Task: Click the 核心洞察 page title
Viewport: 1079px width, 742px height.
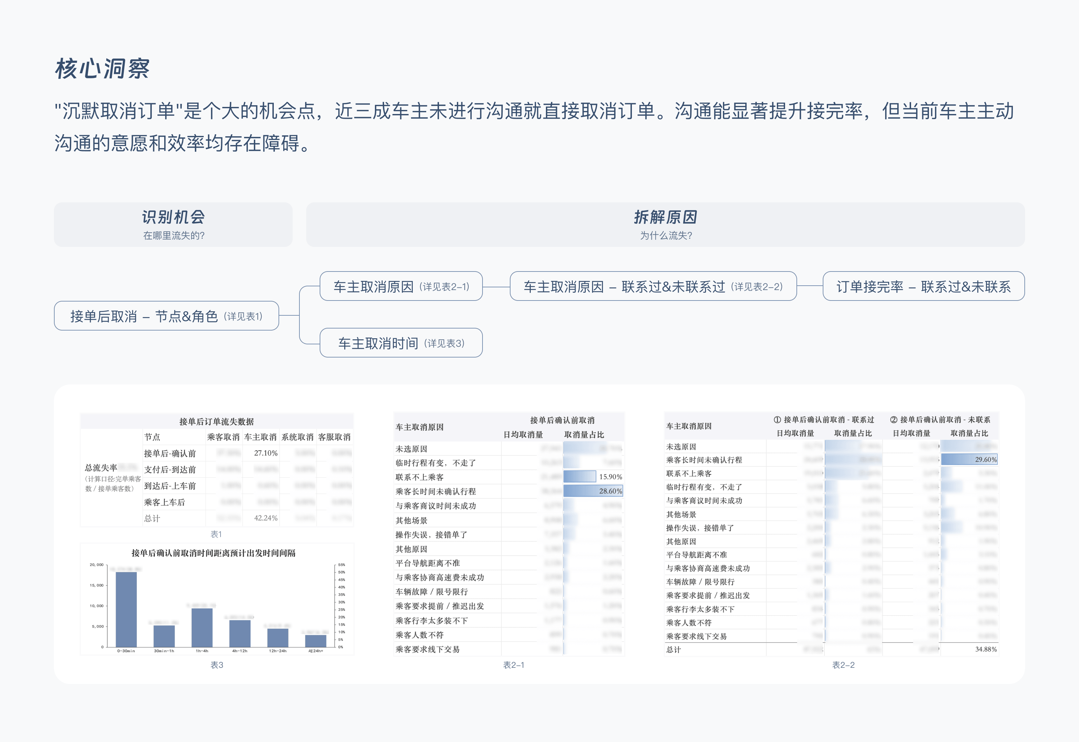Action: [102, 69]
